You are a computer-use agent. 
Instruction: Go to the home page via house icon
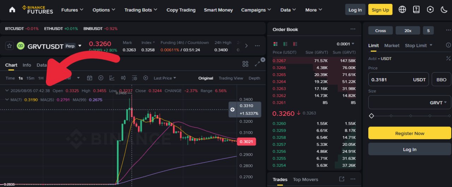[12, 10]
